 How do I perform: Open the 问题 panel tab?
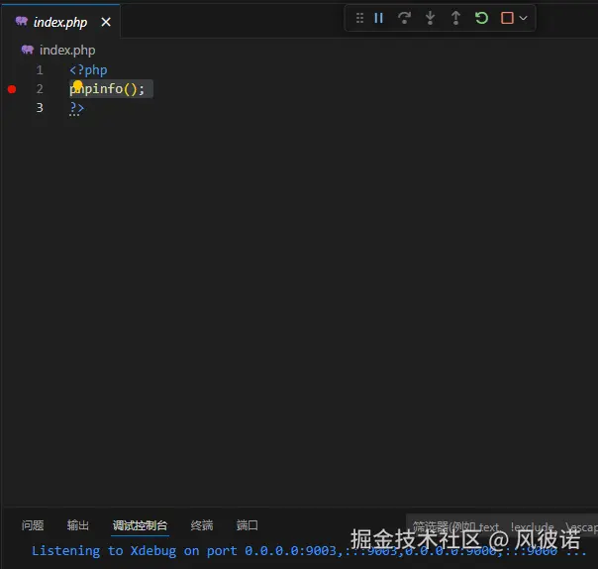(x=33, y=525)
